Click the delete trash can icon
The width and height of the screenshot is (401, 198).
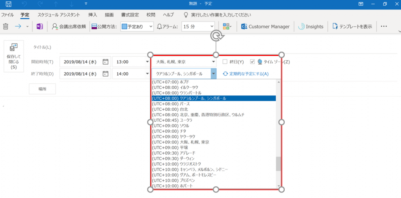click(6, 27)
